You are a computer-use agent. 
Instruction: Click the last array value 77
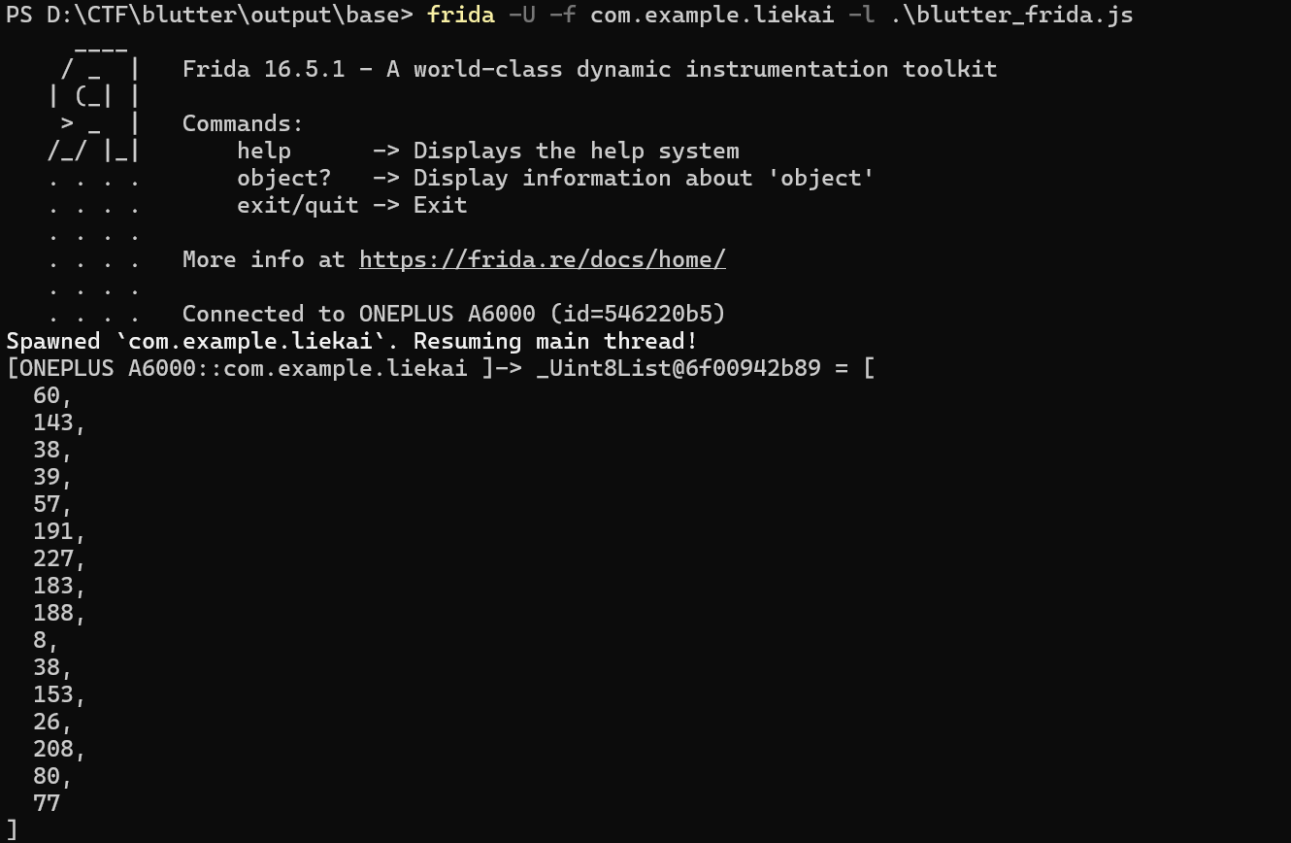point(47,803)
